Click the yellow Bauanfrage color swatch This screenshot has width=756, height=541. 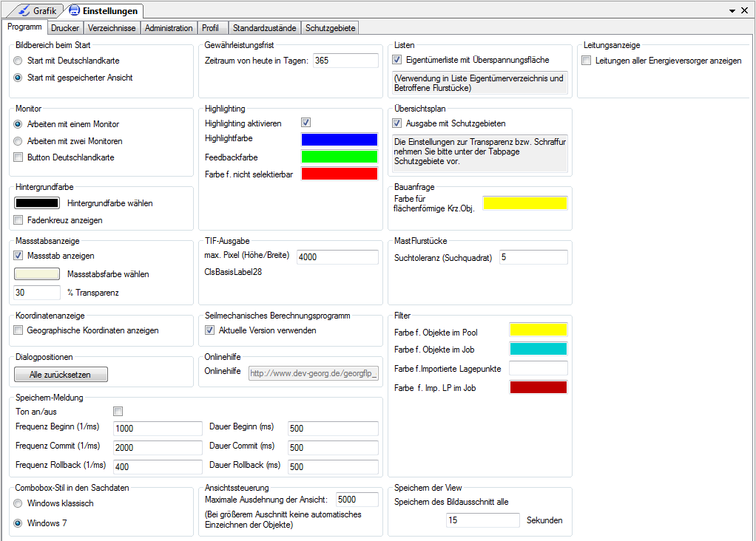pyautogui.click(x=524, y=203)
